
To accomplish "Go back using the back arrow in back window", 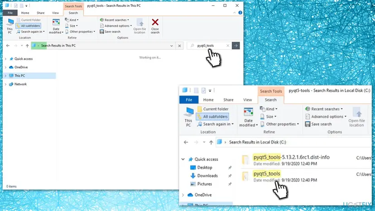I will click(x=8, y=45).
